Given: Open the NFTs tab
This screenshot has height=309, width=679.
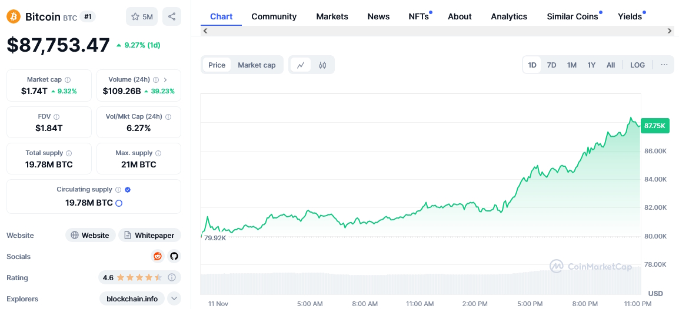Looking at the screenshot, I should pyautogui.click(x=419, y=16).
